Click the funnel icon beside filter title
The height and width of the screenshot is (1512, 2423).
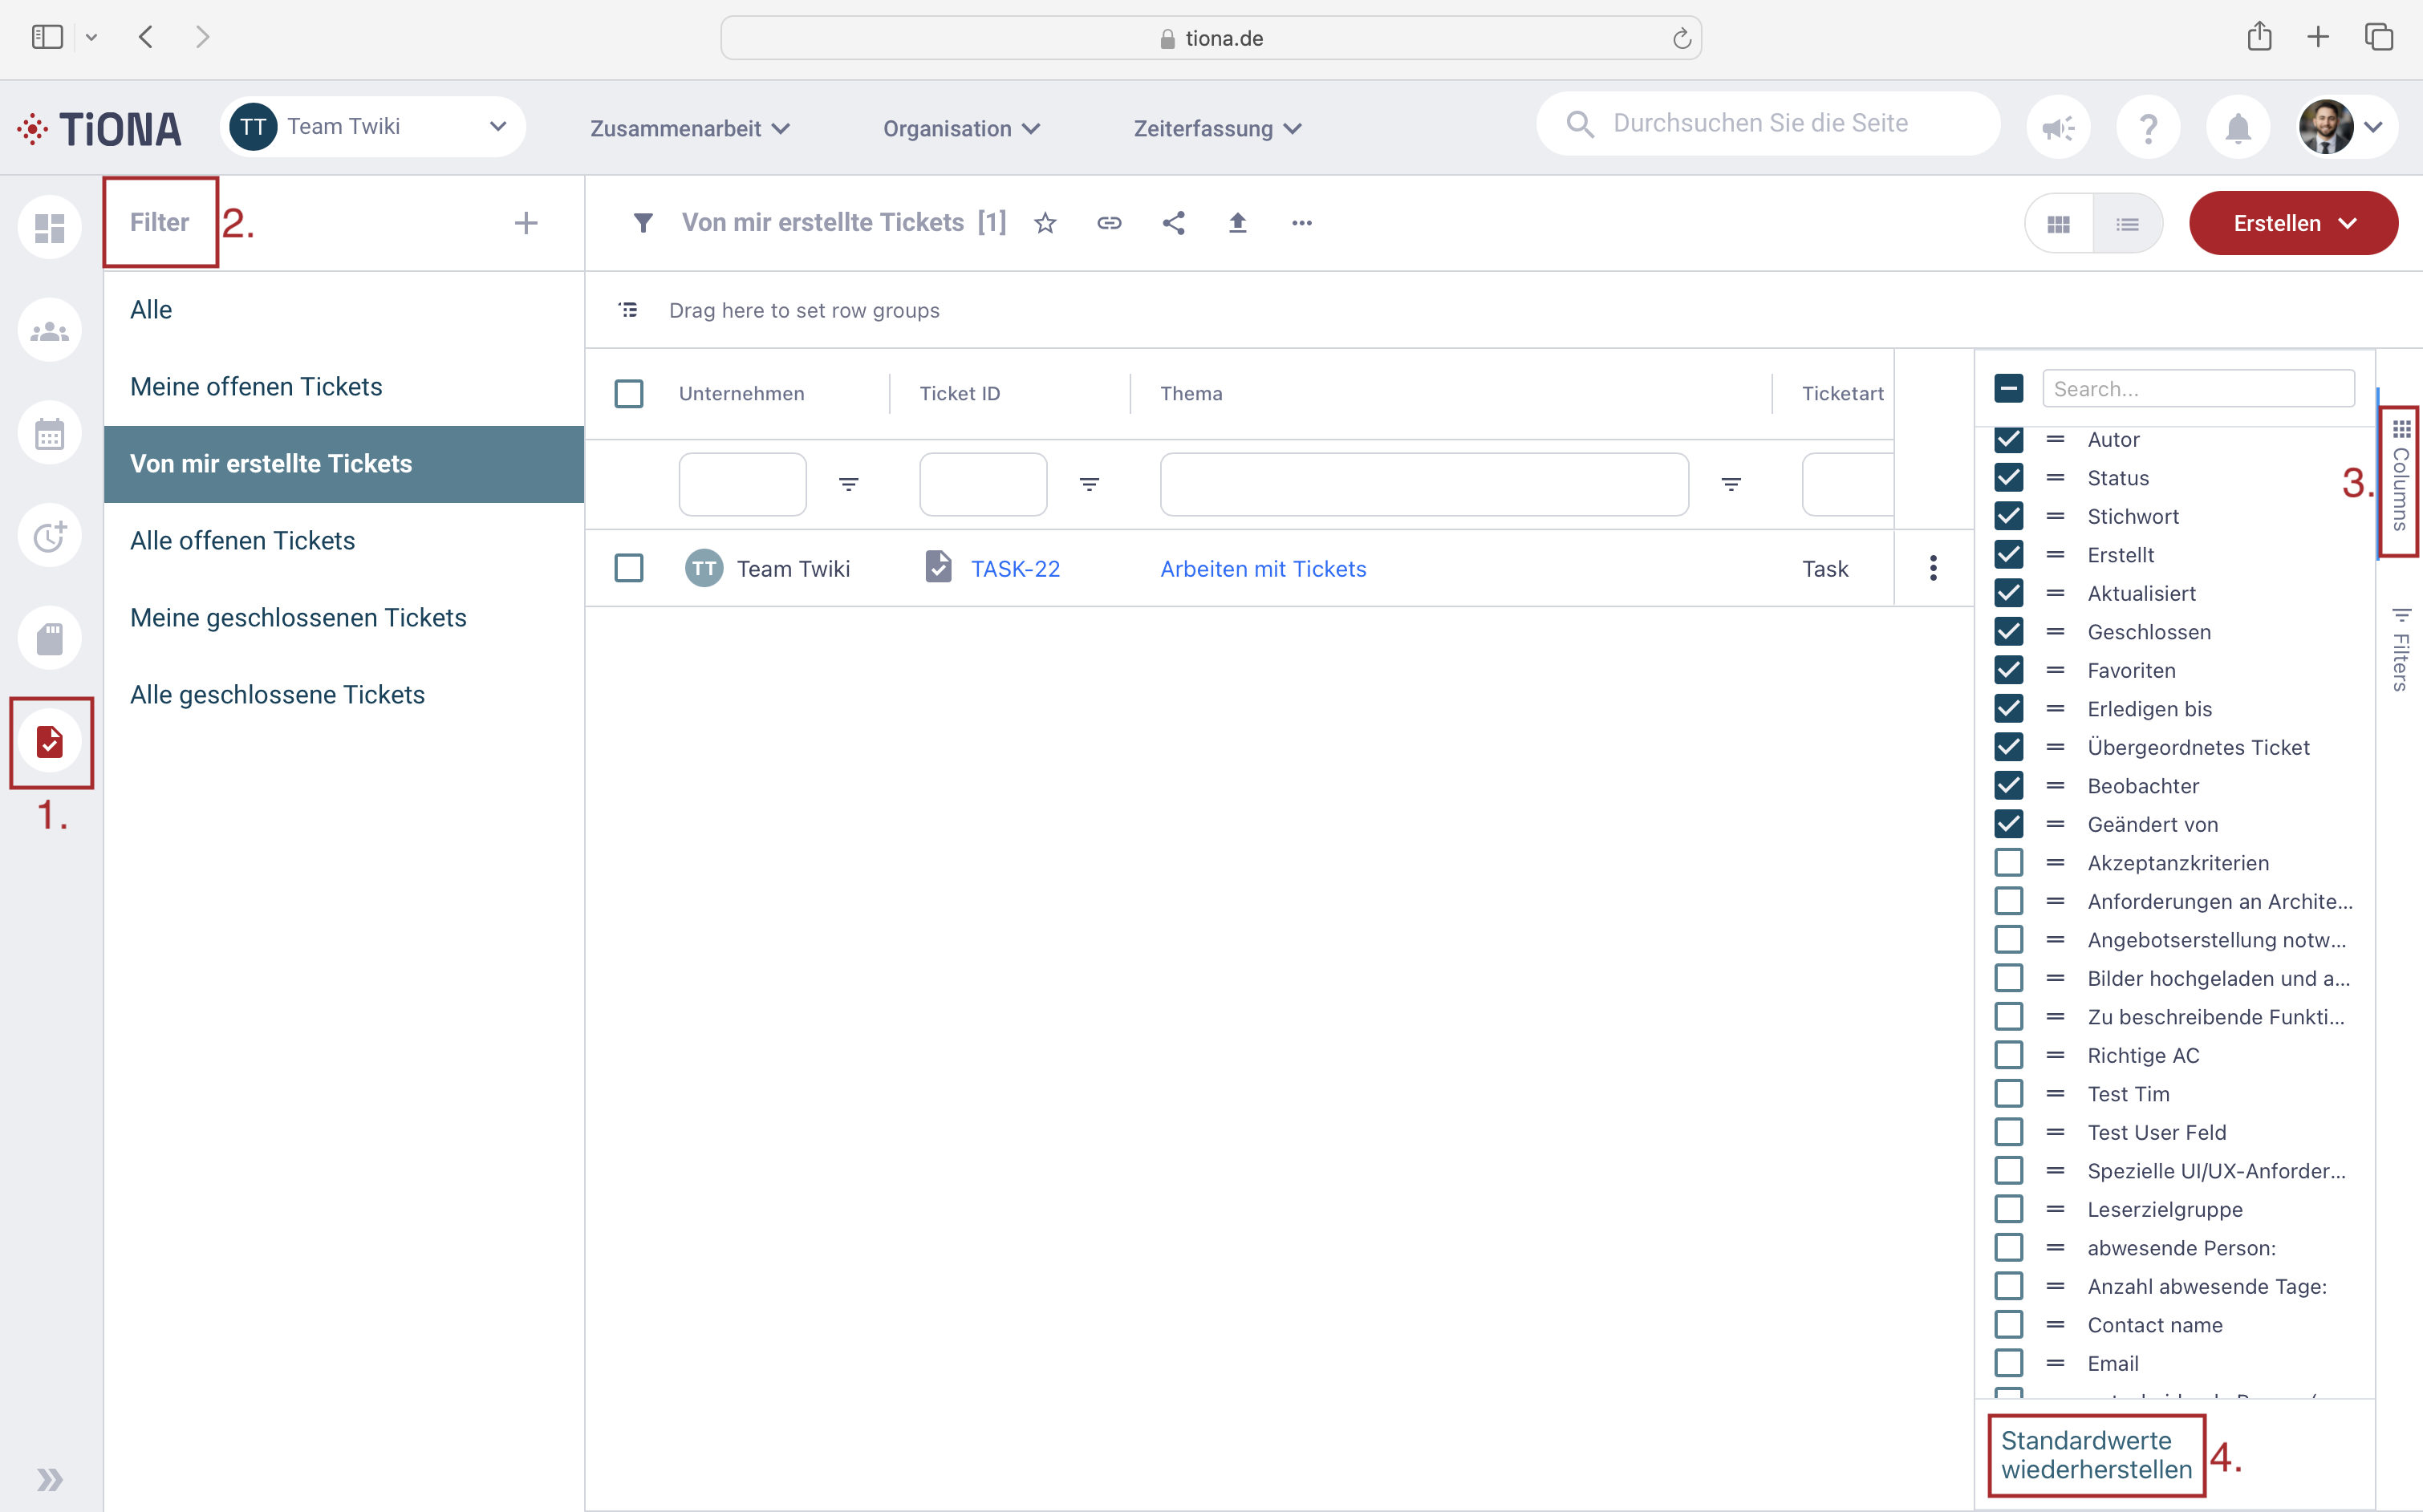coord(643,223)
